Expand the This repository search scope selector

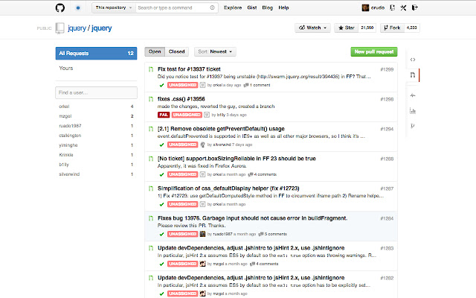[114, 8]
